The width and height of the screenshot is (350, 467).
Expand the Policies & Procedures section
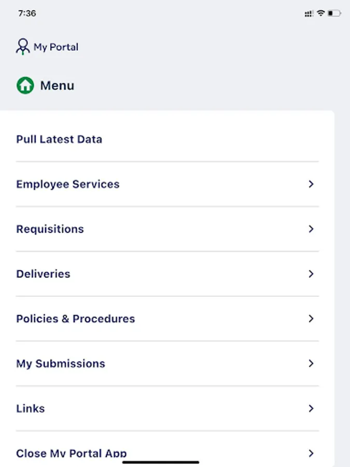coord(311,319)
